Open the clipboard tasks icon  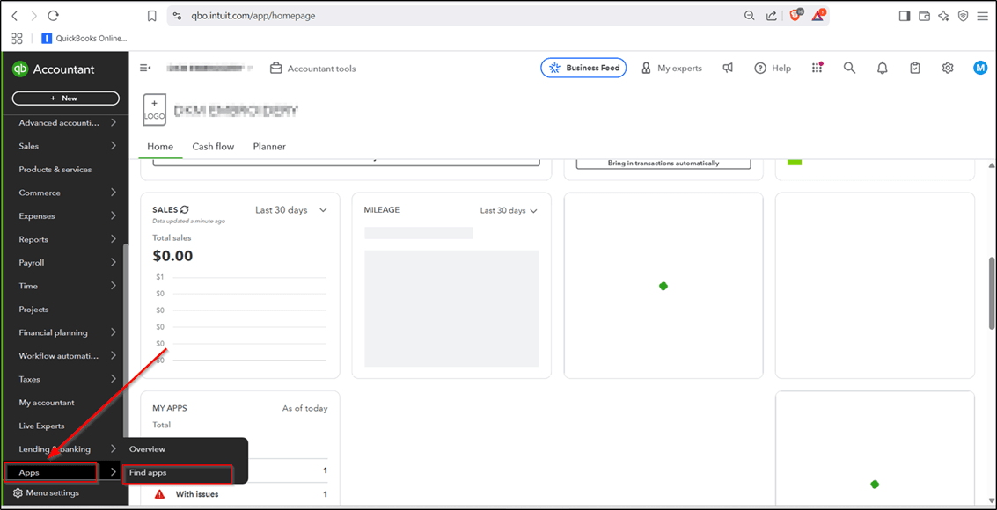tap(915, 68)
